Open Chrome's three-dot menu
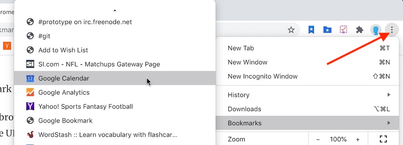The image size is (403, 145). point(392,30)
